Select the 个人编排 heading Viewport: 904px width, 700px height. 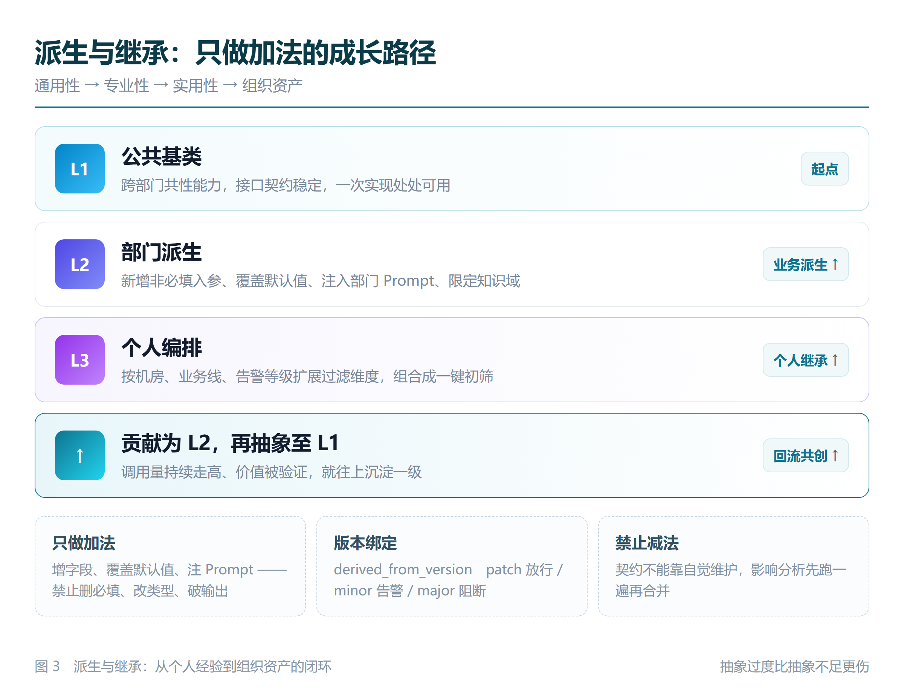[x=162, y=348]
